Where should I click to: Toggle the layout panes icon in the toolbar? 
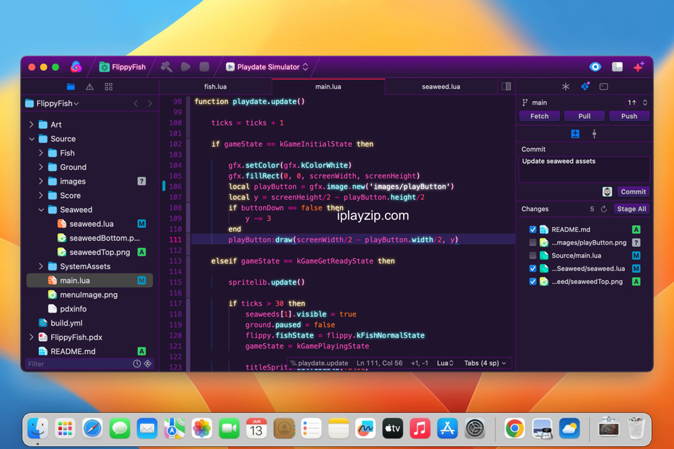pos(617,67)
